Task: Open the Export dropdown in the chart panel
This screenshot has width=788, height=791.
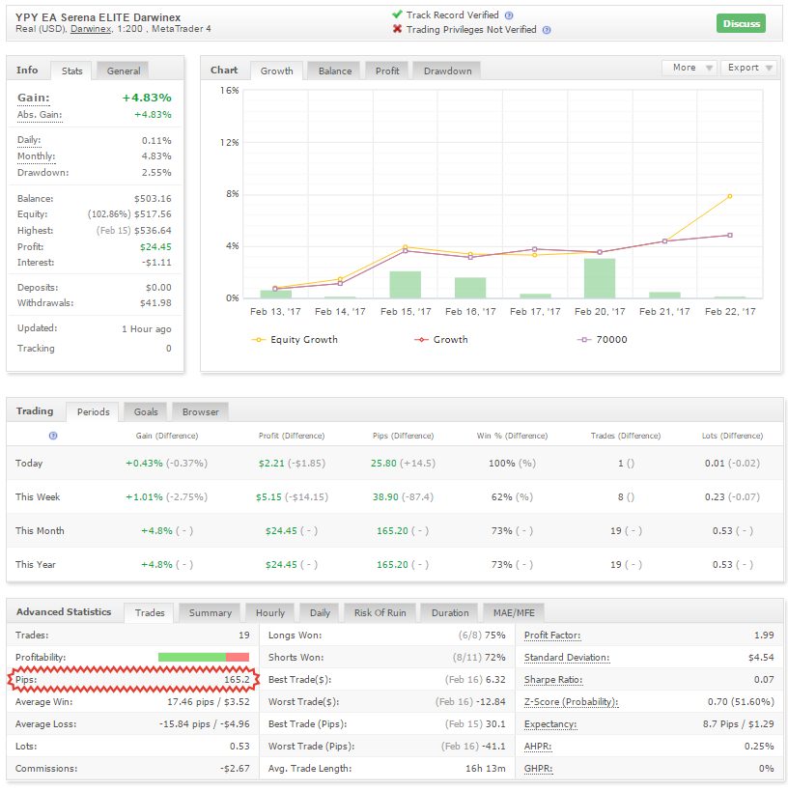Action: click(749, 68)
